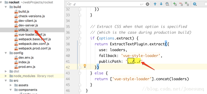Select all occurrences icon
This screenshot has width=207, height=94.
187,4
